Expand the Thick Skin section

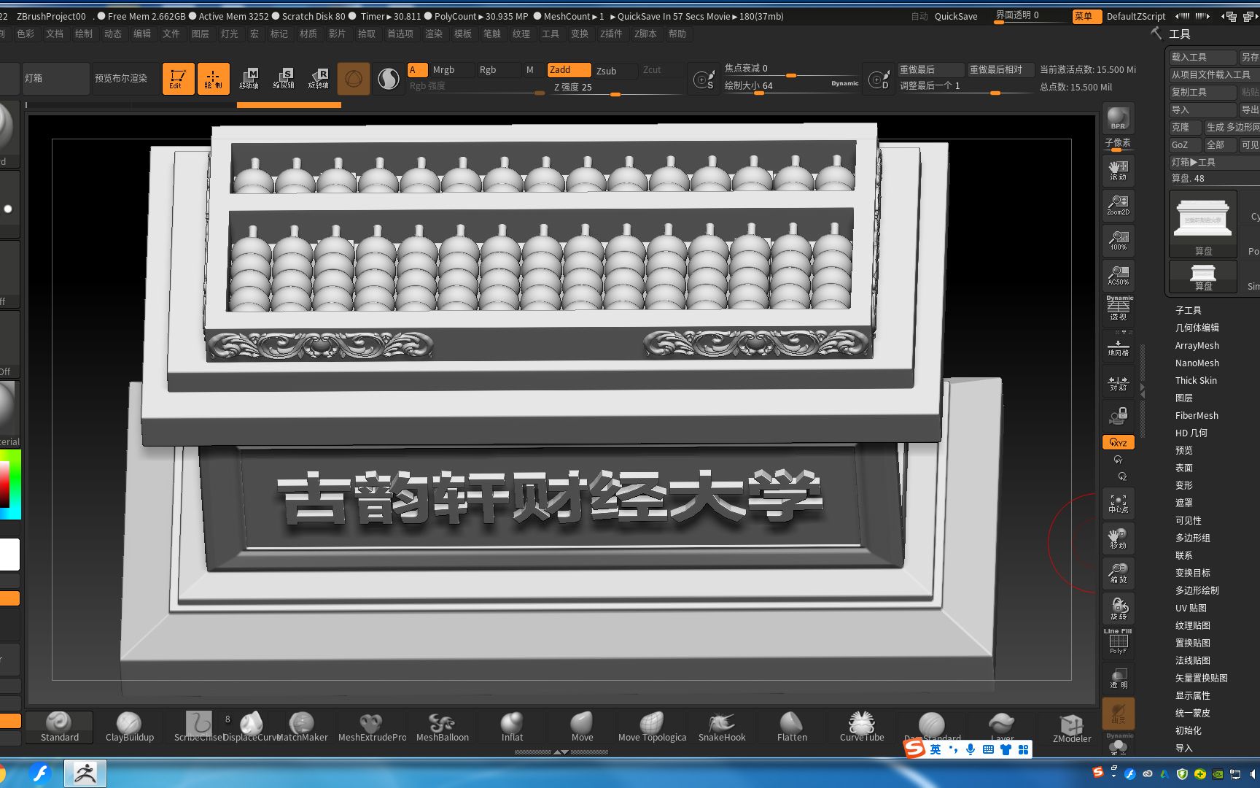(1196, 380)
